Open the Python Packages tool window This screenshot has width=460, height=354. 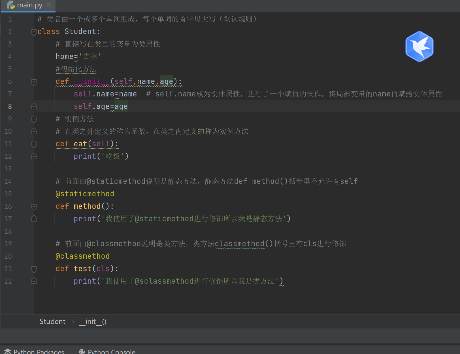pyautogui.click(x=35, y=351)
